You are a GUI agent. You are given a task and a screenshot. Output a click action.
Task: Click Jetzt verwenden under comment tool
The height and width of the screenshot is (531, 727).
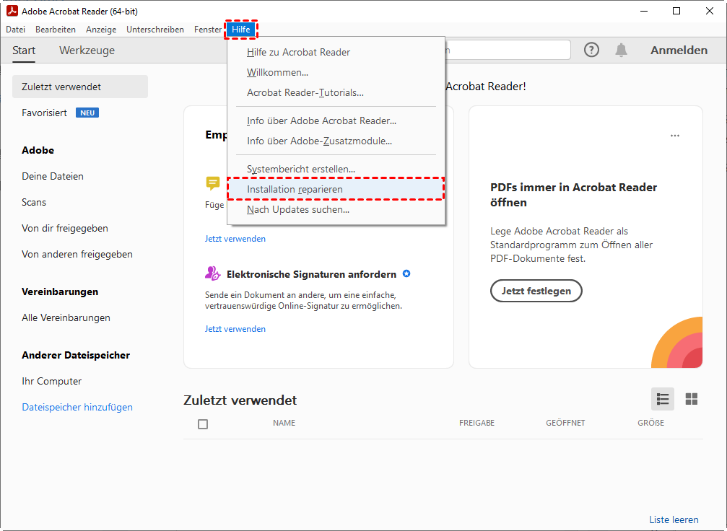235,239
